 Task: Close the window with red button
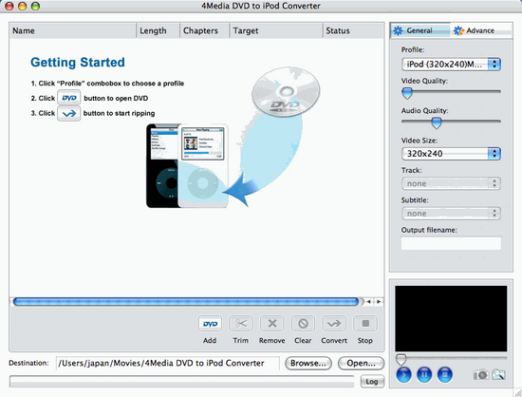pos(9,6)
